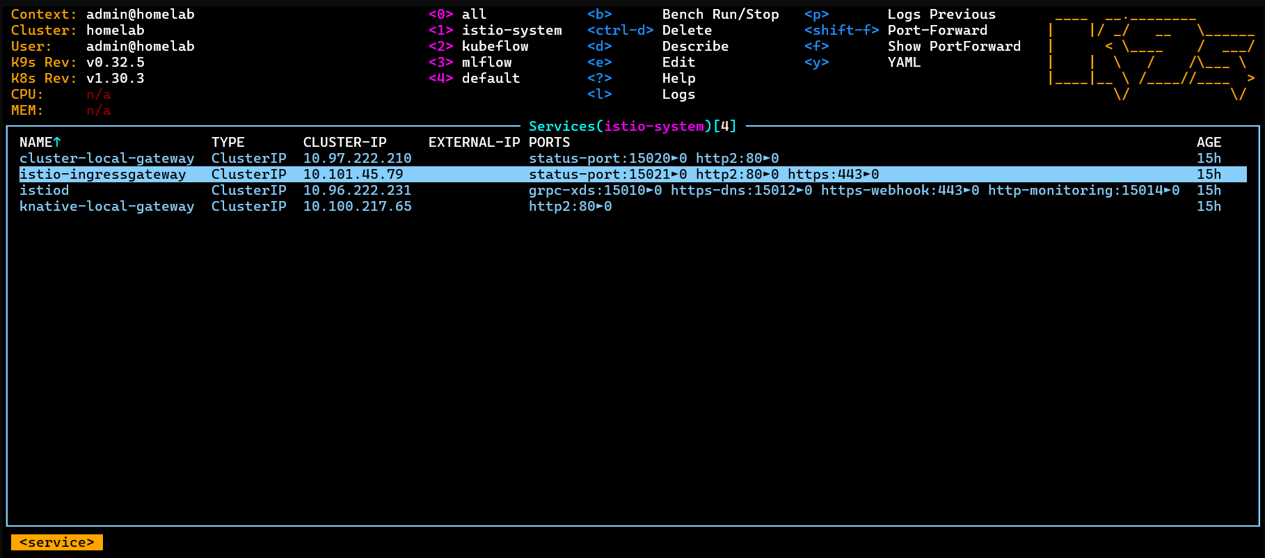1265x558 pixels.
Task: Click the K9s Rev value v0.32.5
Action: (116, 63)
